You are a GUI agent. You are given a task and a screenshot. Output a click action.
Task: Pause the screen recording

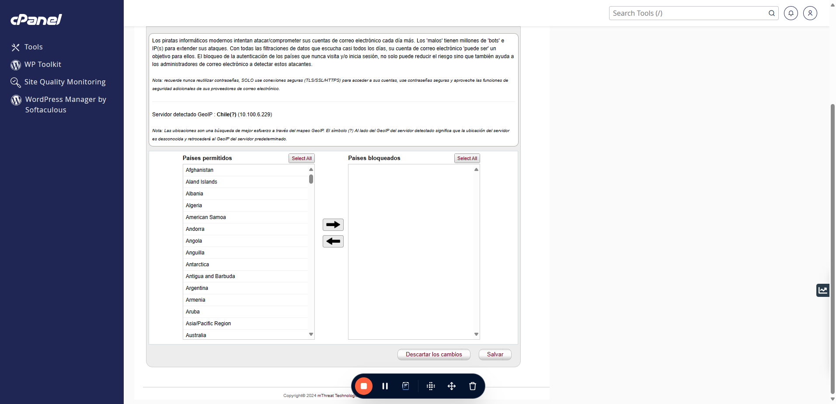[x=385, y=386]
